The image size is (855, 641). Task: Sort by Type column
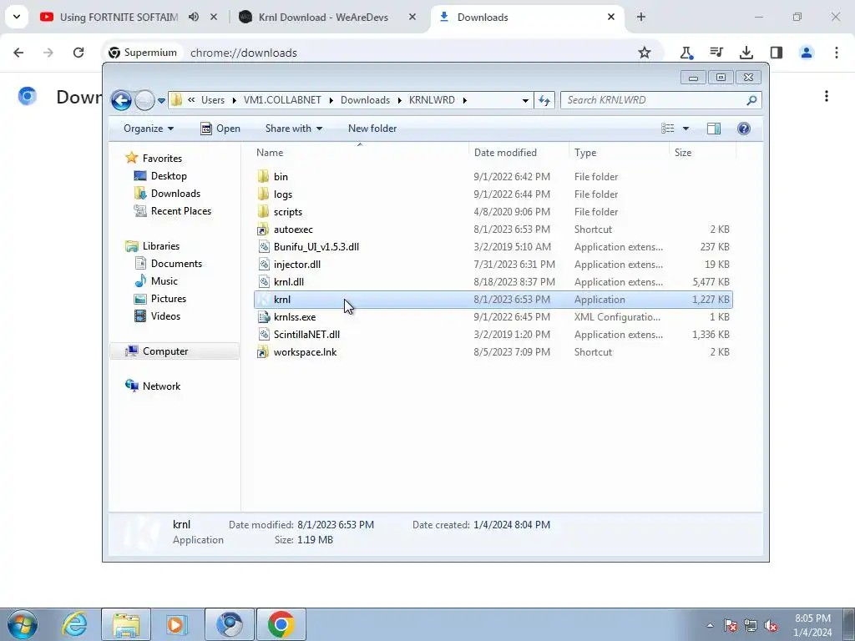[619, 153]
